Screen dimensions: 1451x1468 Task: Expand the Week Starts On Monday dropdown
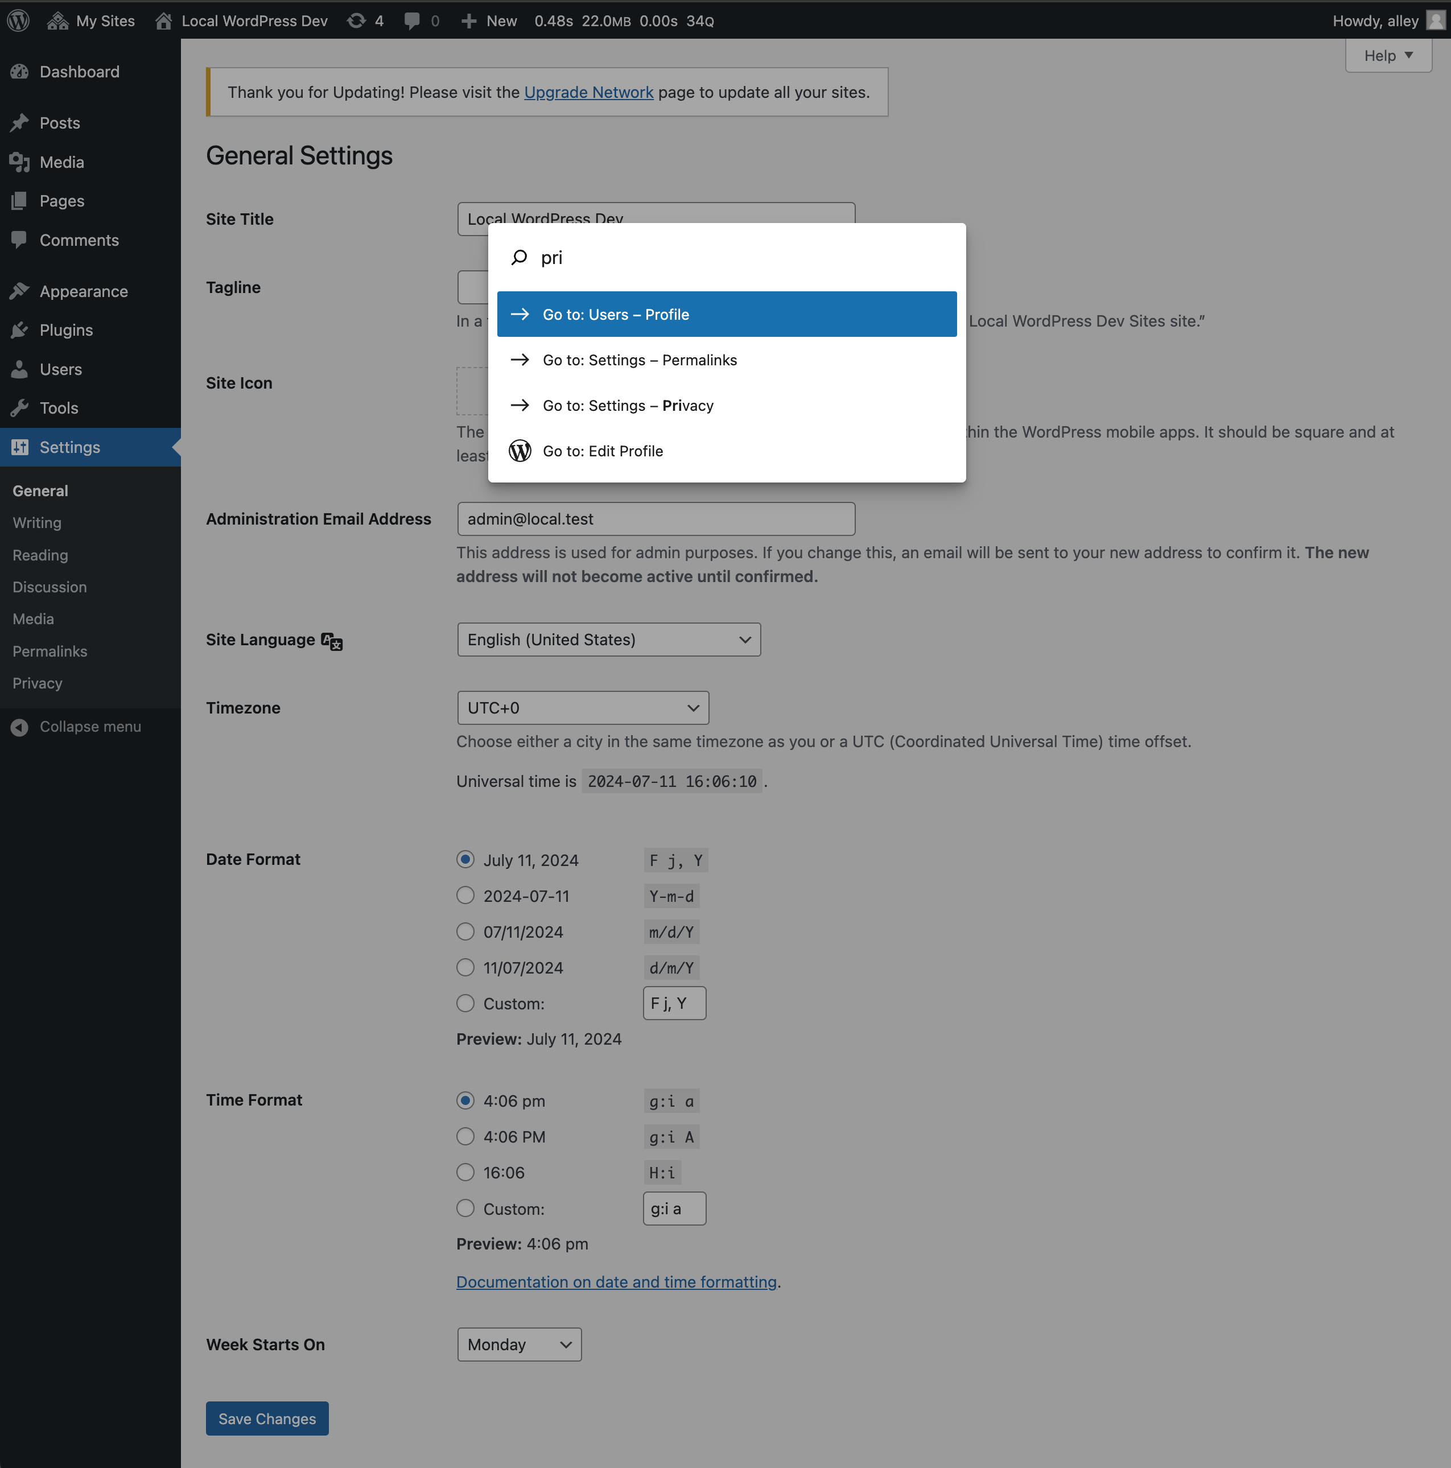pyautogui.click(x=518, y=1343)
